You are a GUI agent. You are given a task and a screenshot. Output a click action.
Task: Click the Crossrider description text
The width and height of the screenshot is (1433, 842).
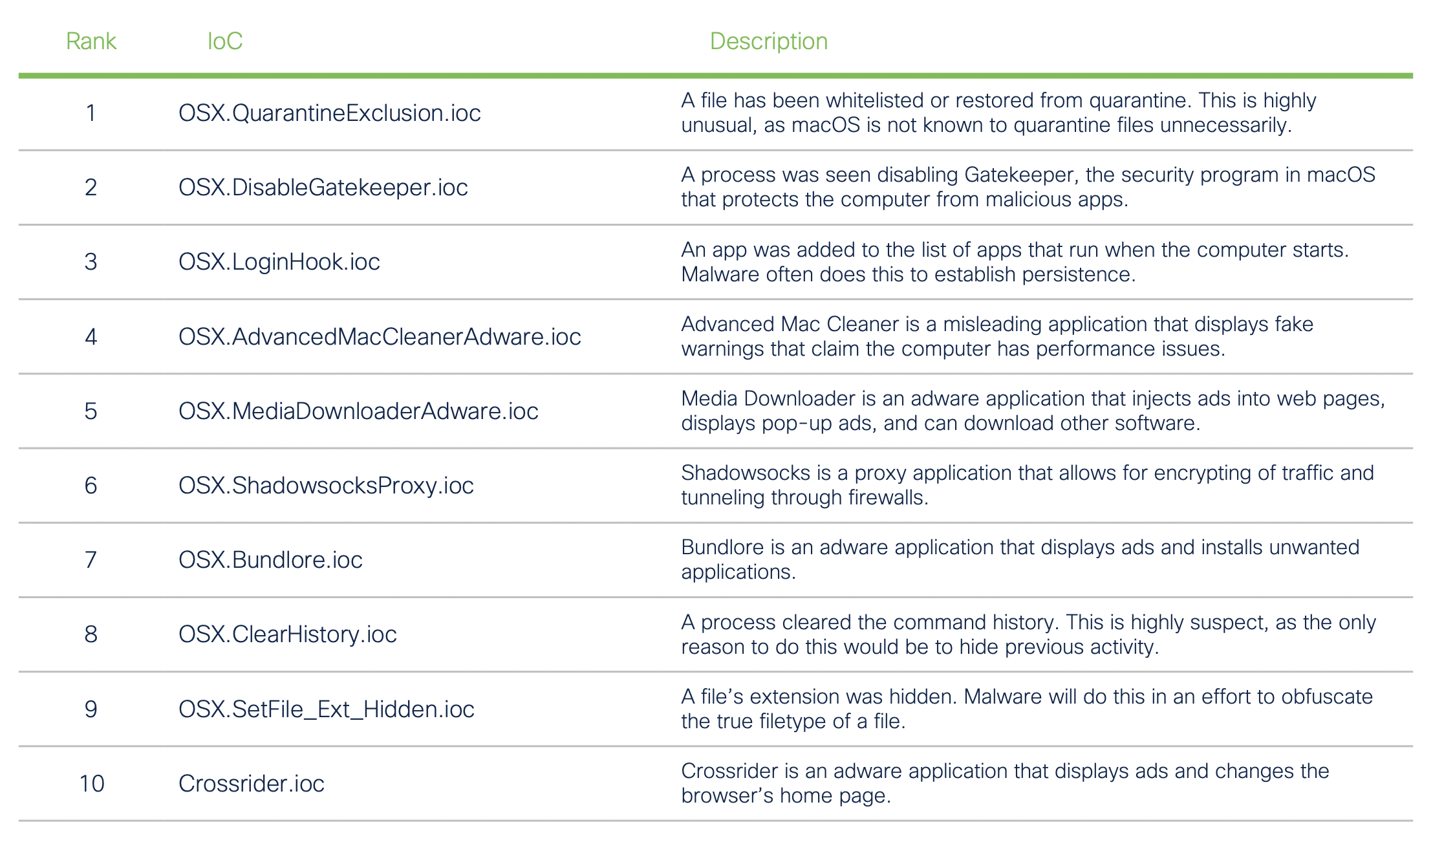click(x=1004, y=784)
